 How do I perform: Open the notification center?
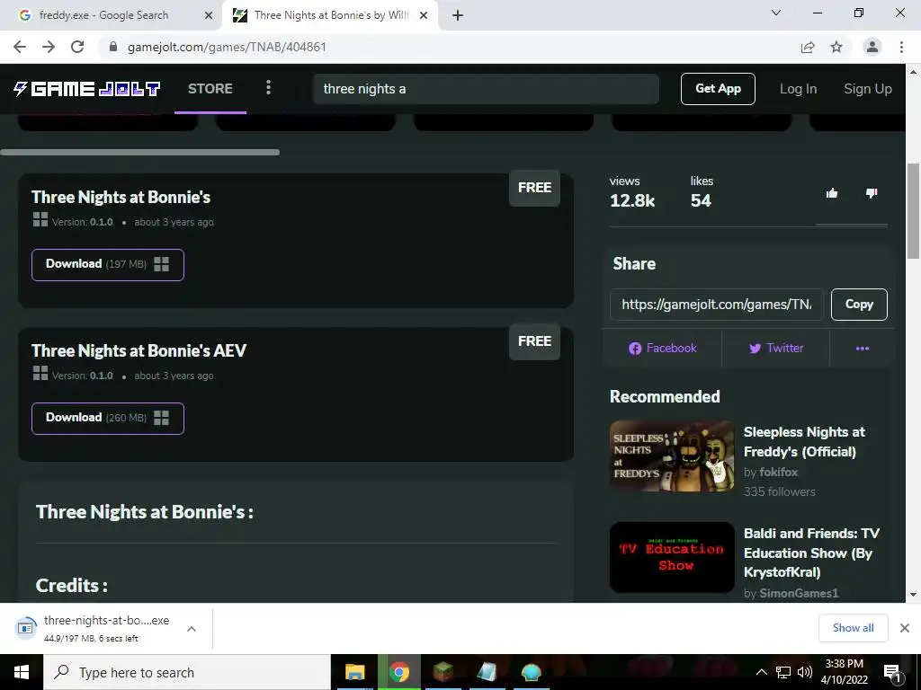(x=892, y=673)
